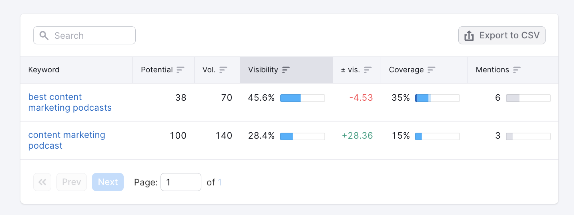This screenshot has width=574, height=215.
Task: Click the sort icon next to Vol.
Action: click(223, 70)
